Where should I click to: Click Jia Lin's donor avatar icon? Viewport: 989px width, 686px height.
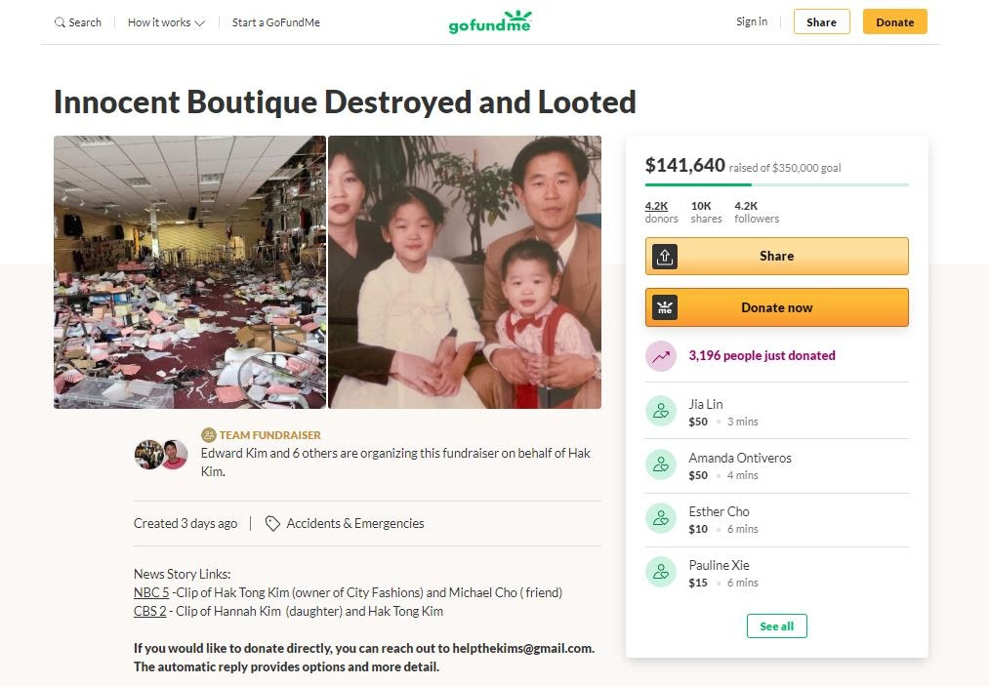[661, 411]
